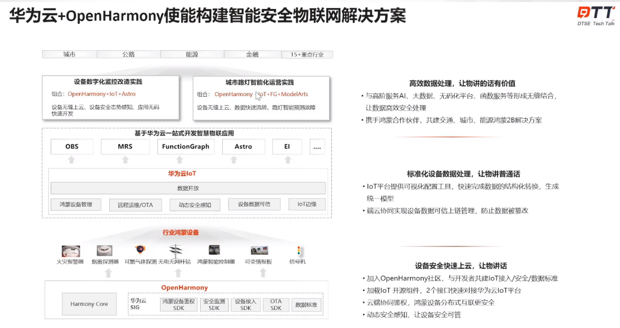Viewport: 620px width, 328px height.
Task: Select the 鸿蒙设备鉴权 SDK box
Action: 179,305
